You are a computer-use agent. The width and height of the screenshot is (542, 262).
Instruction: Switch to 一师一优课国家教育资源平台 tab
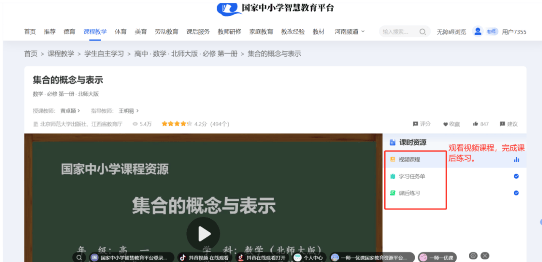tap(372, 258)
